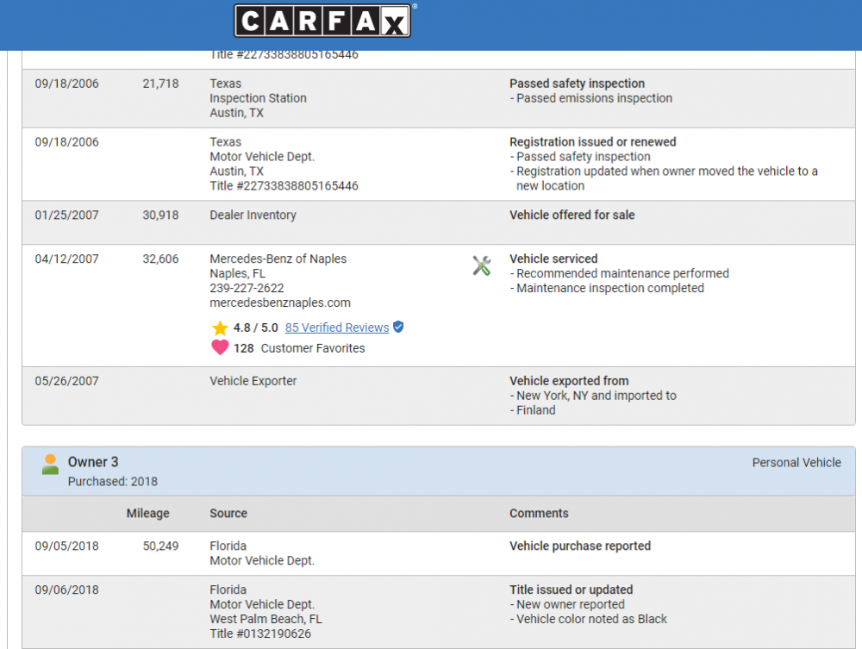Image resolution: width=862 pixels, height=649 pixels.
Task: Click the 239-227-2622 phone number
Action: [x=247, y=288]
